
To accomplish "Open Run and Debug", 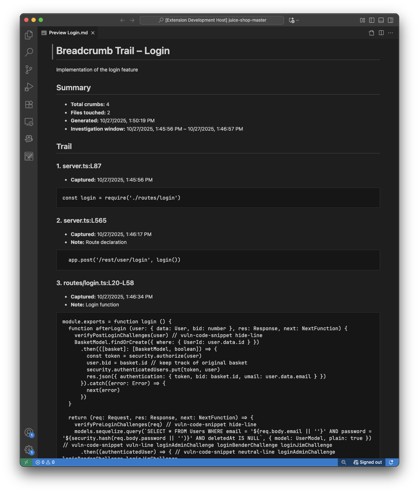I will [29, 87].
